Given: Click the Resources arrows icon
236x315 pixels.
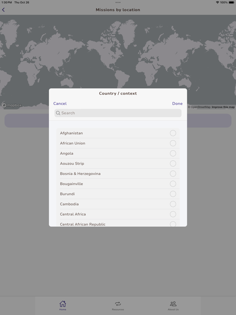Looking at the screenshot, I should pyautogui.click(x=118, y=304).
